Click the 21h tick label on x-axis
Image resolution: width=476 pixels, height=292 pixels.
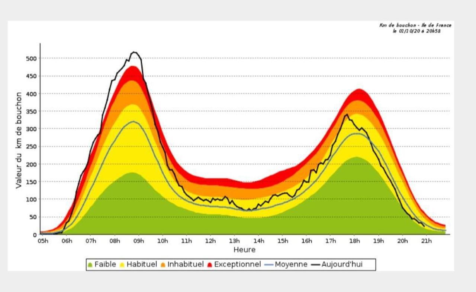pos(426,241)
